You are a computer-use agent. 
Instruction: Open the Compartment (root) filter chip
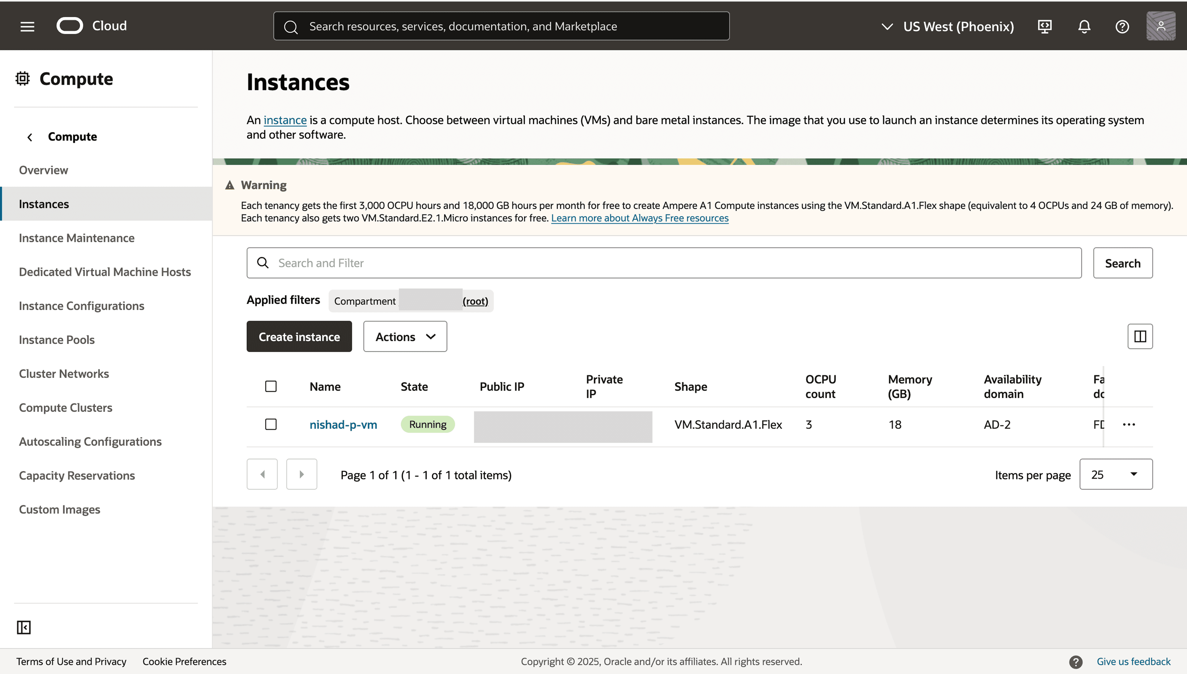tap(411, 301)
